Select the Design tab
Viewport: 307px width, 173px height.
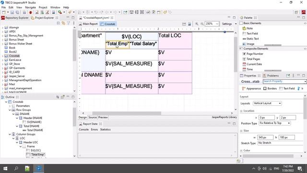pyautogui.click(x=83, y=117)
